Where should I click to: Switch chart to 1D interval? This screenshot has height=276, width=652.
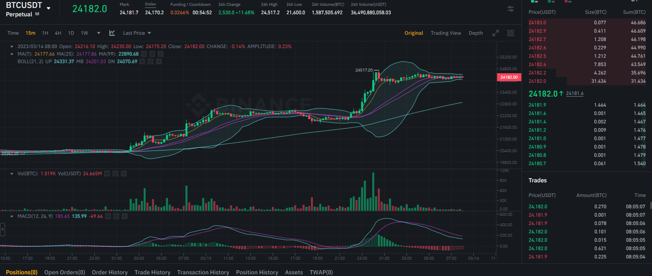coord(71,33)
